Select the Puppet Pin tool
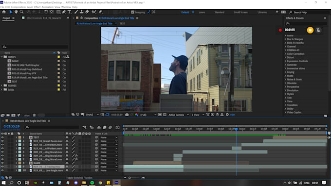Viewport: 331px width, 186px height. (x=100, y=12)
